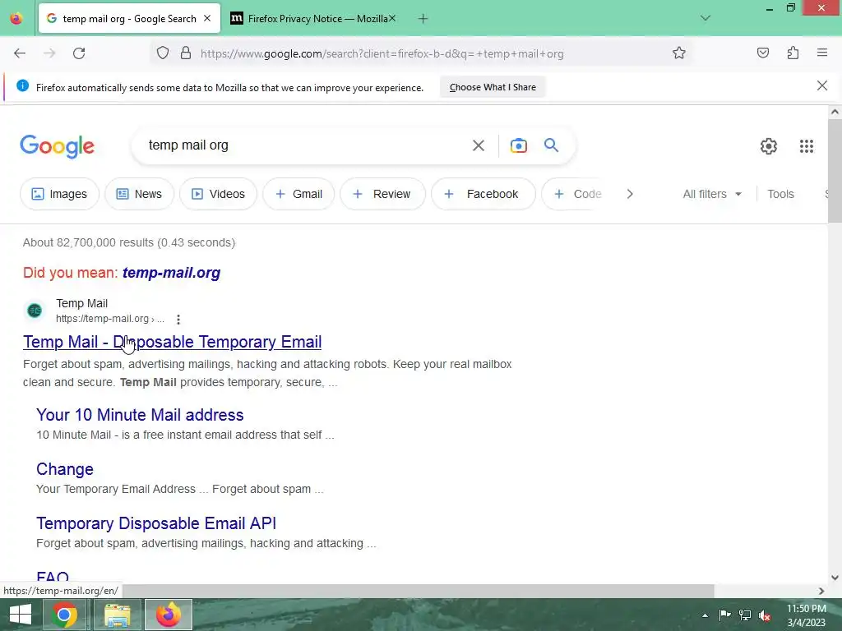Image resolution: width=842 pixels, height=631 pixels.
Task: Filter results by Images
Action: [x=59, y=194]
